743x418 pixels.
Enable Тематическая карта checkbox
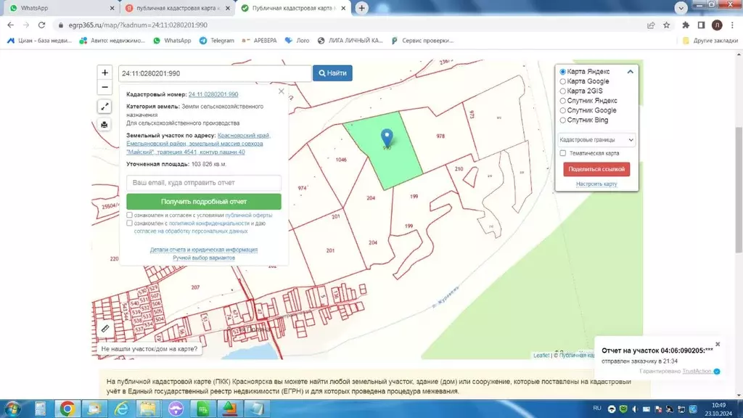[x=562, y=153]
